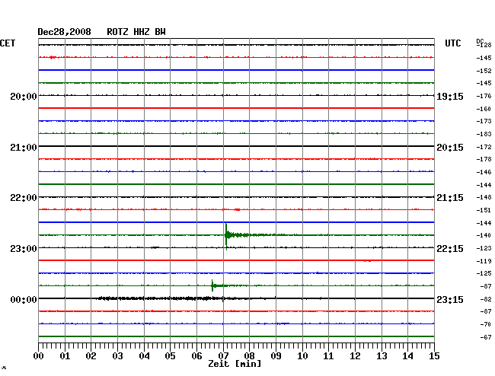Viewport: 495px width, 376px height.
Task: Select the station name "ROTZ" in title
Action: 117,32
